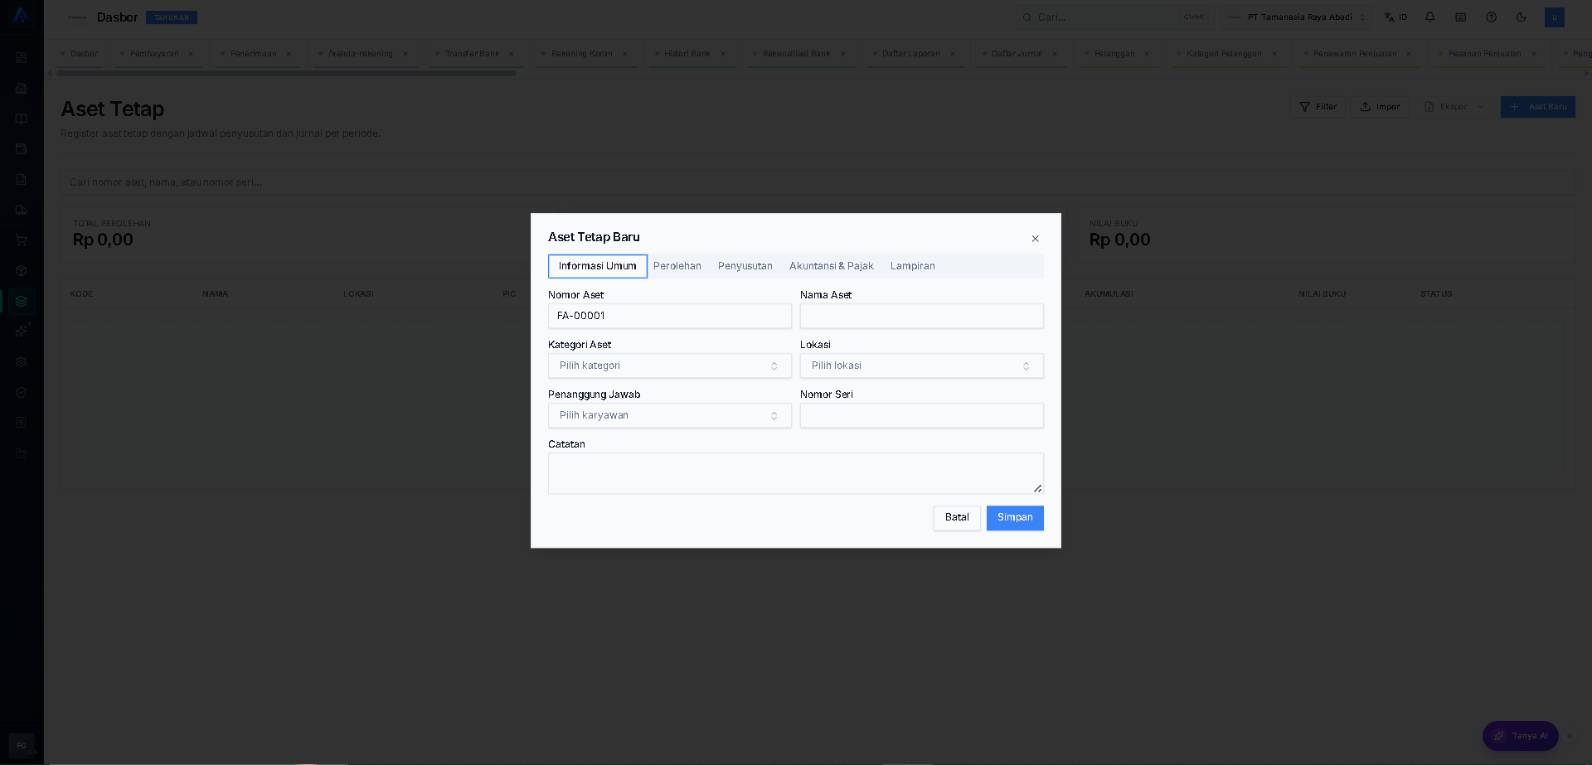Focus the Nama Aset input field
Screen dimensions: 1592x765
click(922, 317)
